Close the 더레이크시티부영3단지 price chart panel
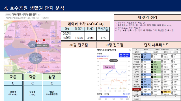Screen dimensions: 181x101 (130, 50)
